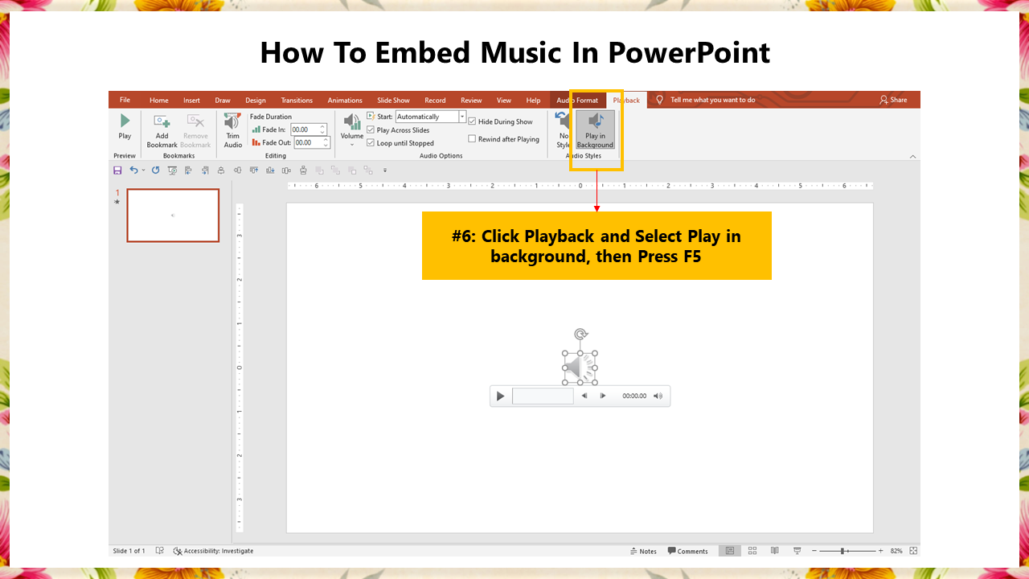
Task: Click Slide 1 of 1 status text
Action: pos(129,551)
